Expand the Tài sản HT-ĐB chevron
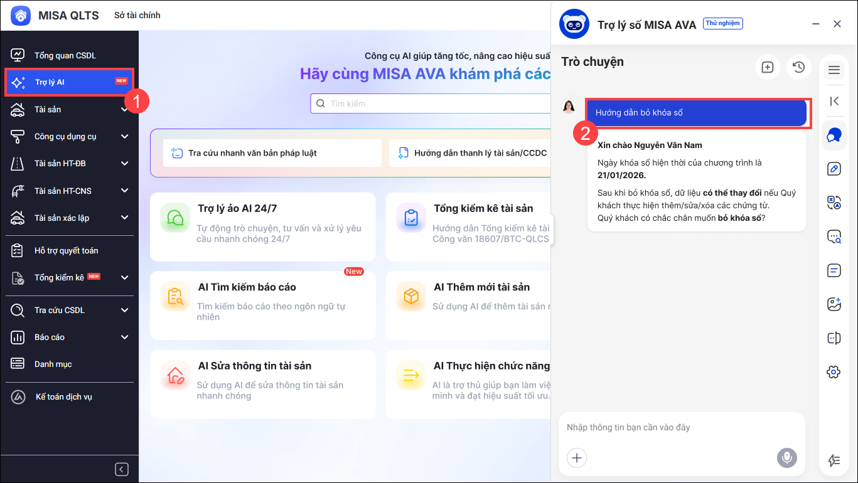The image size is (858, 483). click(x=124, y=164)
